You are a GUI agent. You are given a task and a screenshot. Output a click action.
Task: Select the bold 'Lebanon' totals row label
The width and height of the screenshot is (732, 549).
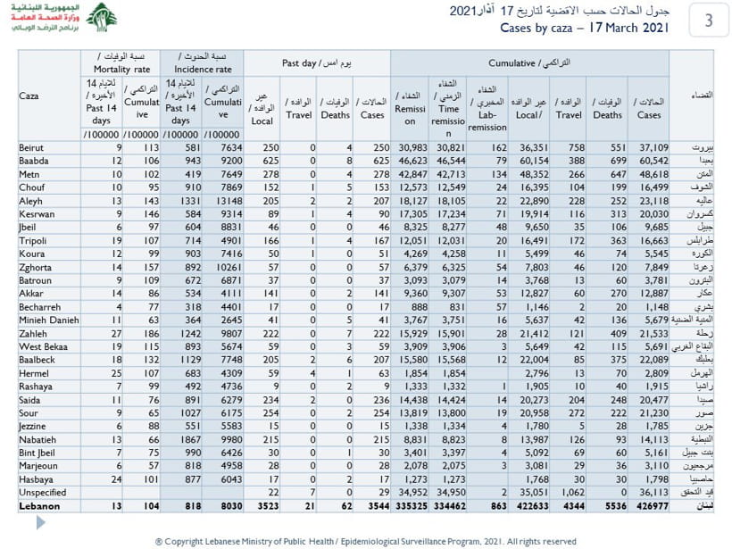(x=39, y=506)
